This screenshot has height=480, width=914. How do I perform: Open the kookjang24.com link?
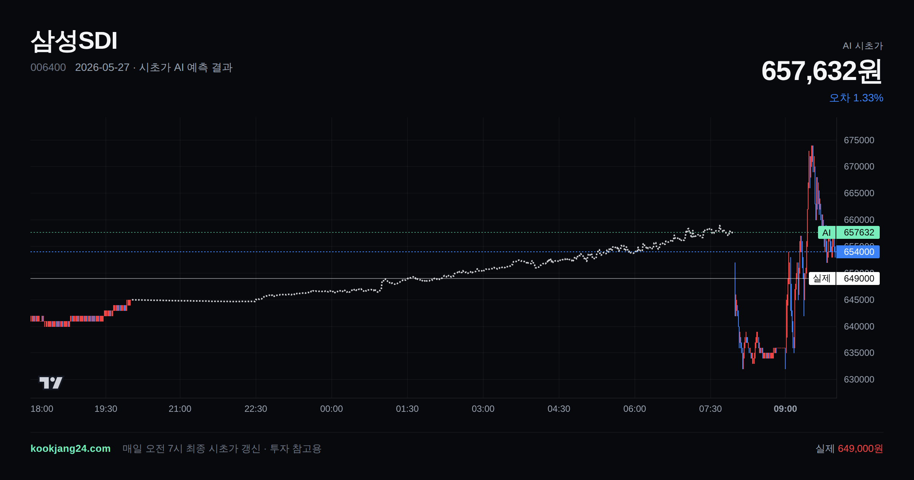tap(70, 448)
